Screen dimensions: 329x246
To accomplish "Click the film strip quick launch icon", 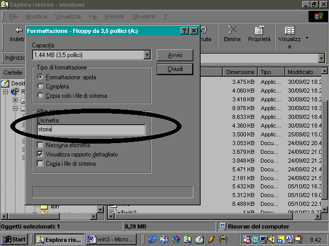I will pyautogui.click(x=223, y=239).
